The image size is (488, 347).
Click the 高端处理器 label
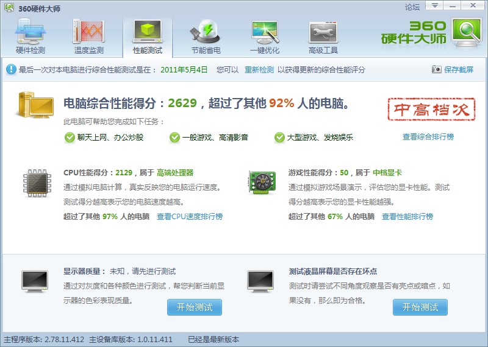(x=175, y=173)
